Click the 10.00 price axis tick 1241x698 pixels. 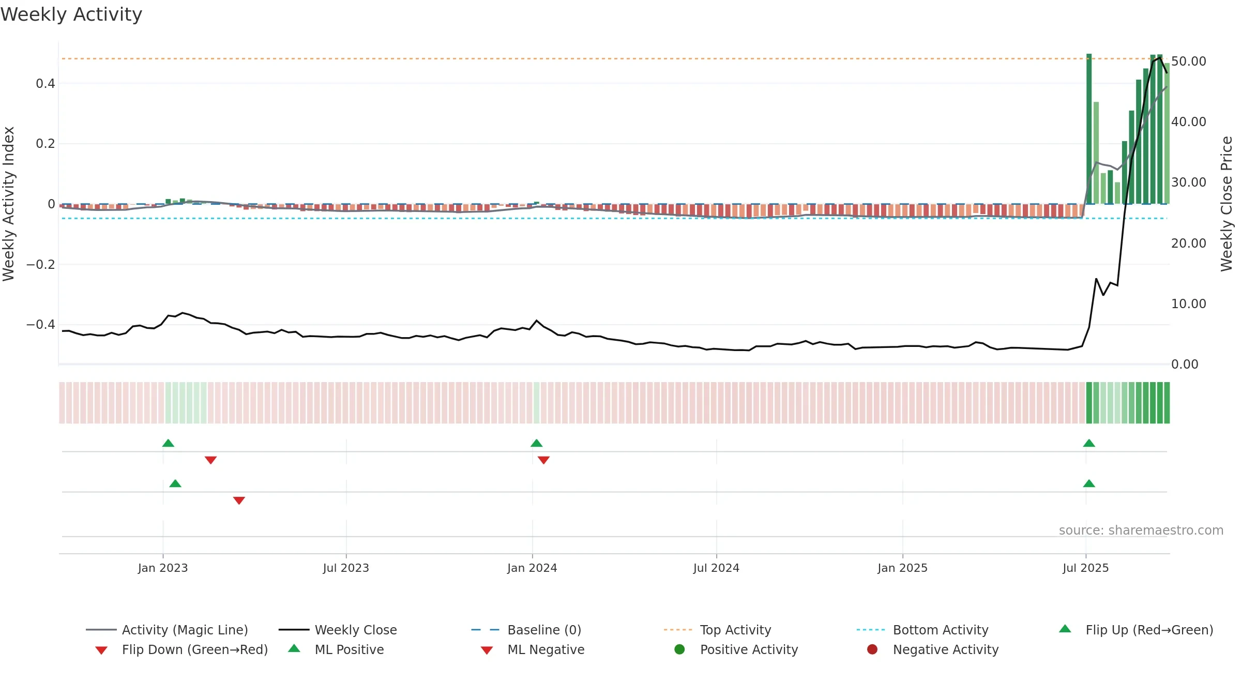coord(1189,304)
